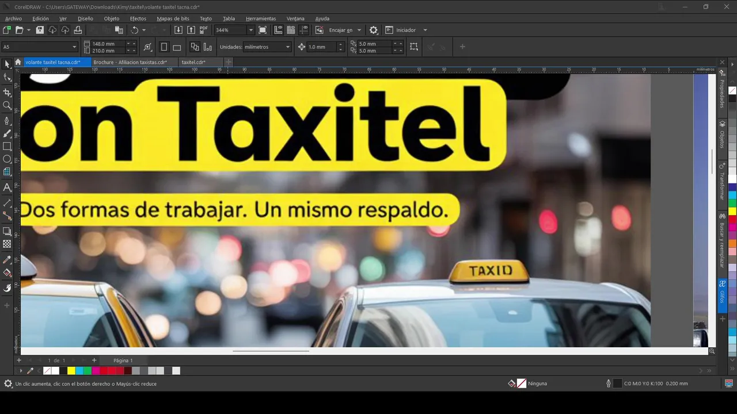Toggle full-screen preview icon
737x414 pixels.
[x=263, y=30]
